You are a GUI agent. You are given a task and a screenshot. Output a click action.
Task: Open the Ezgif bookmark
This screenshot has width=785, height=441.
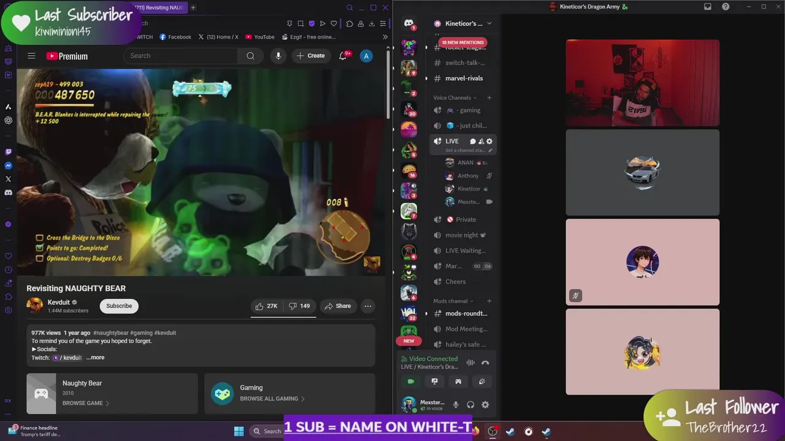tap(308, 37)
